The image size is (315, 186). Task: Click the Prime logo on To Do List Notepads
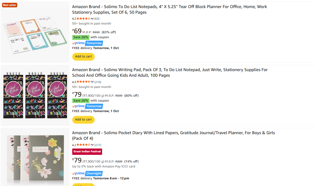pos(79,43)
